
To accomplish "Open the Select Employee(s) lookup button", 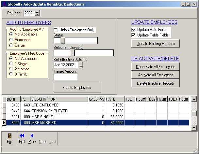I will coord(72,53).
